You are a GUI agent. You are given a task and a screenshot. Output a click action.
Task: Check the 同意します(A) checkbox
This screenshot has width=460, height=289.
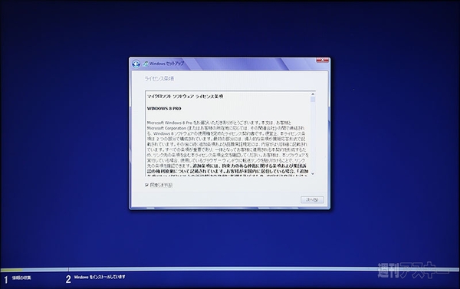(146, 186)
